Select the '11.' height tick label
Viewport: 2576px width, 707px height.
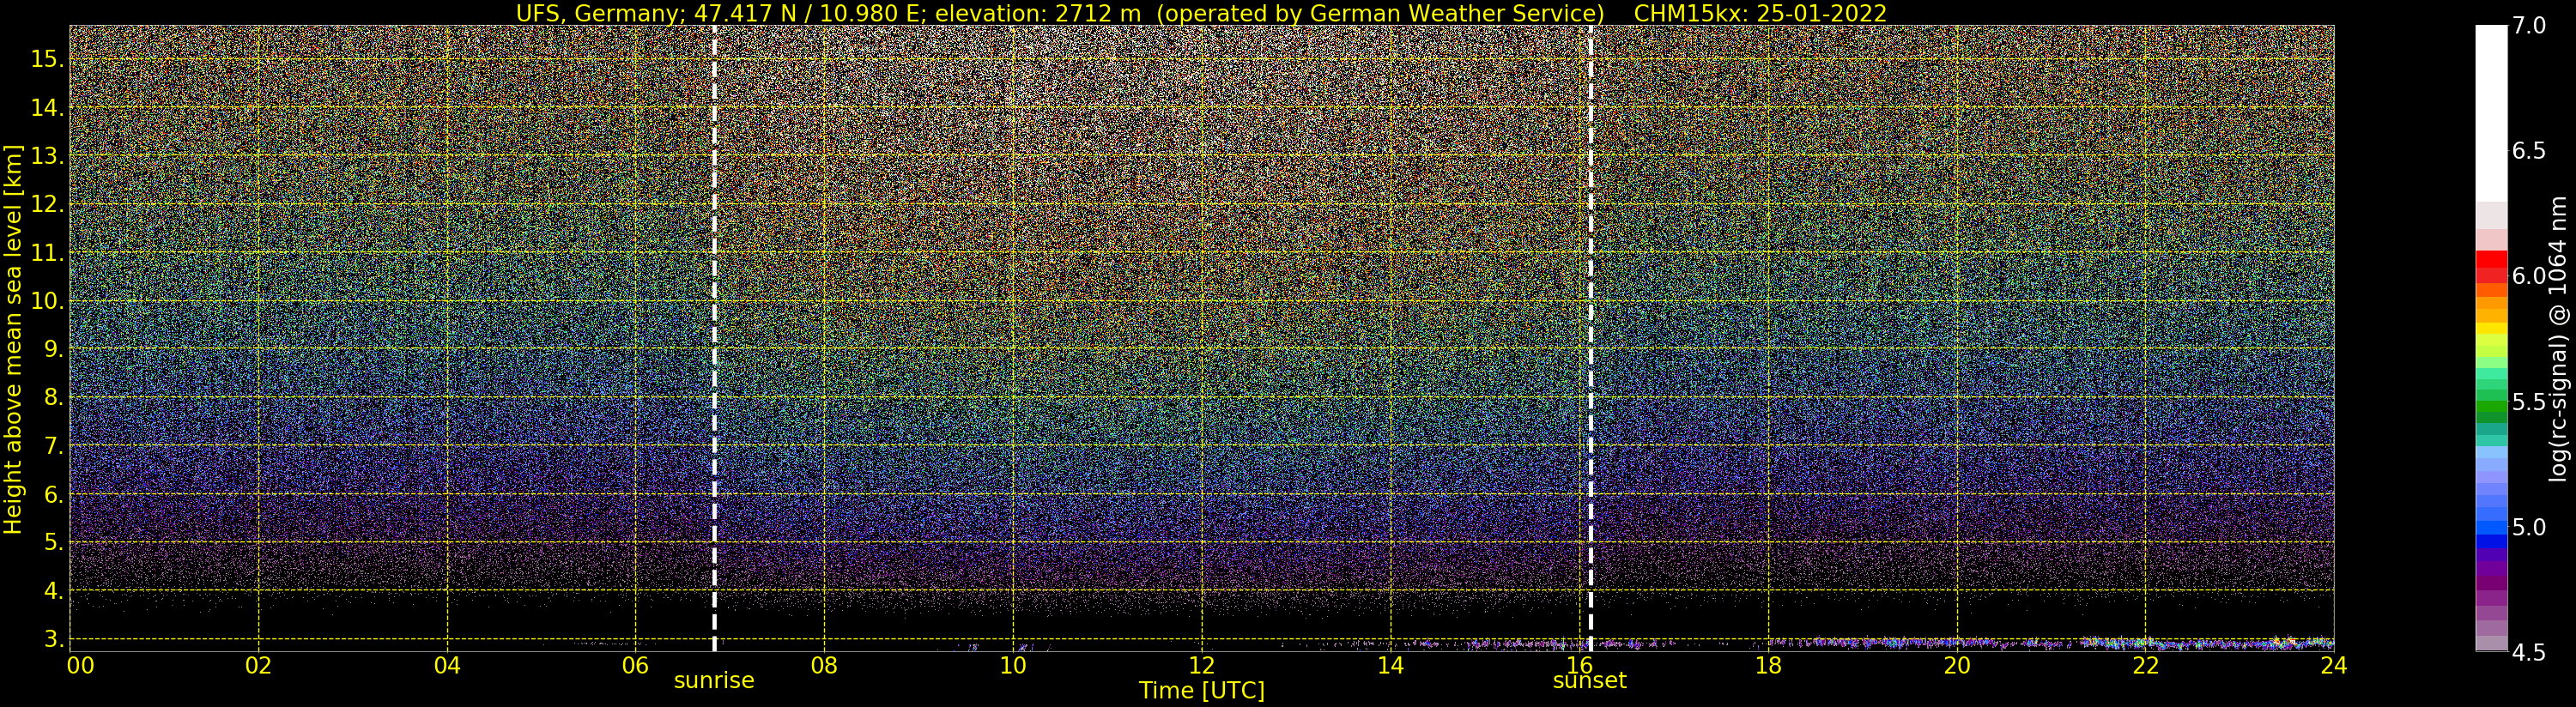(x=46, y=252)
